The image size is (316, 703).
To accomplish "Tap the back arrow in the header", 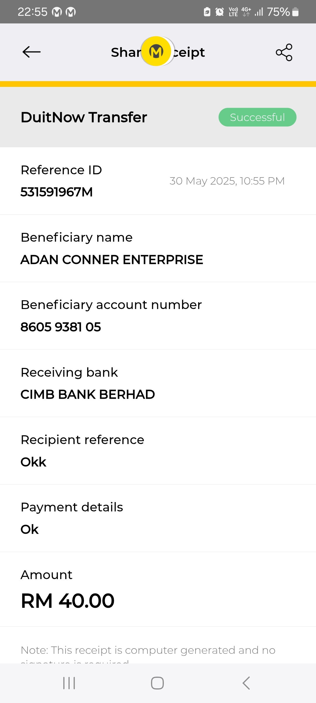I will (x=32, y=52).
